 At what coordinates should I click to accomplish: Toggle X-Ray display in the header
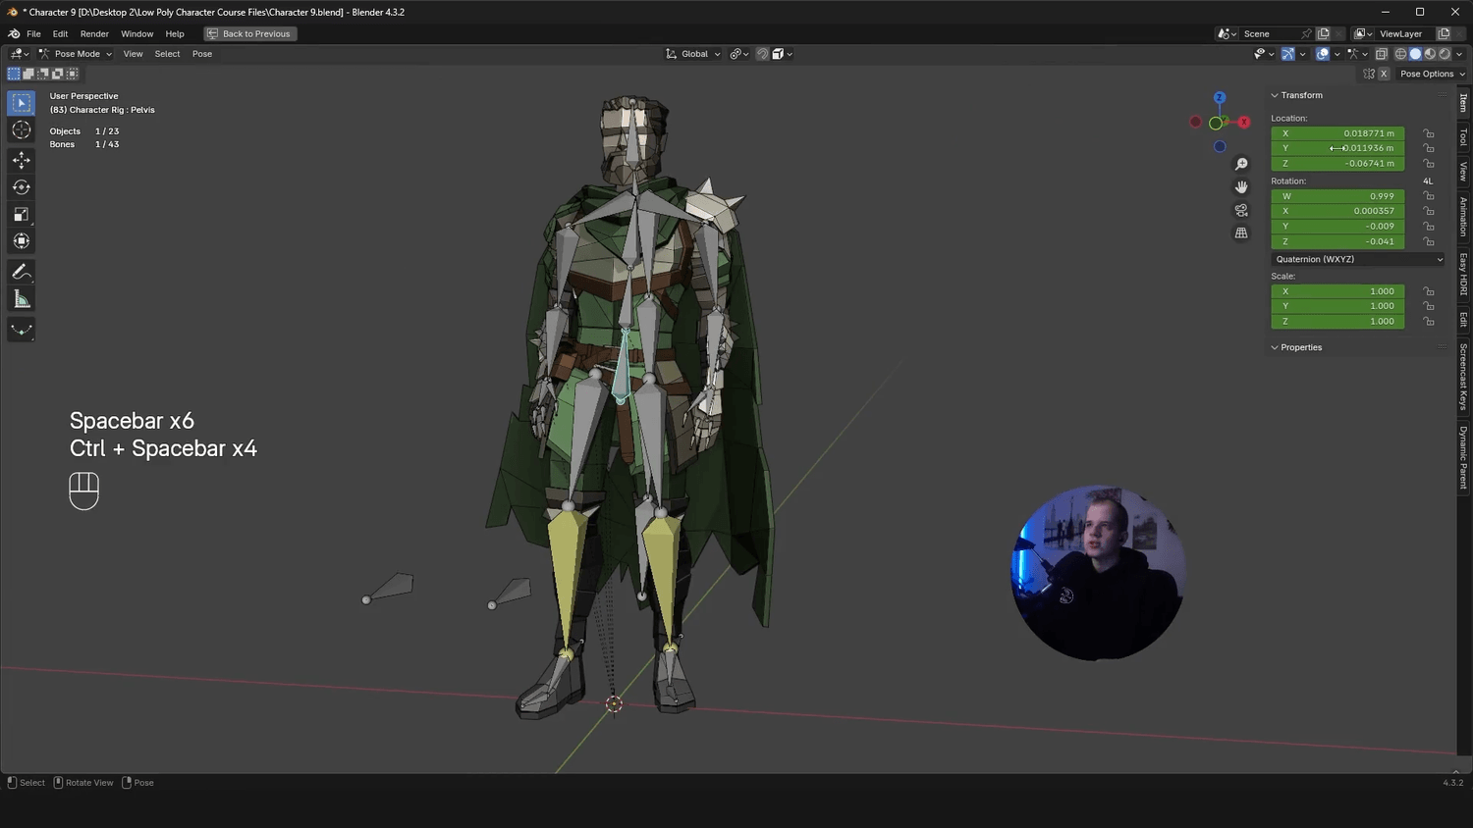coord(1382,54)
